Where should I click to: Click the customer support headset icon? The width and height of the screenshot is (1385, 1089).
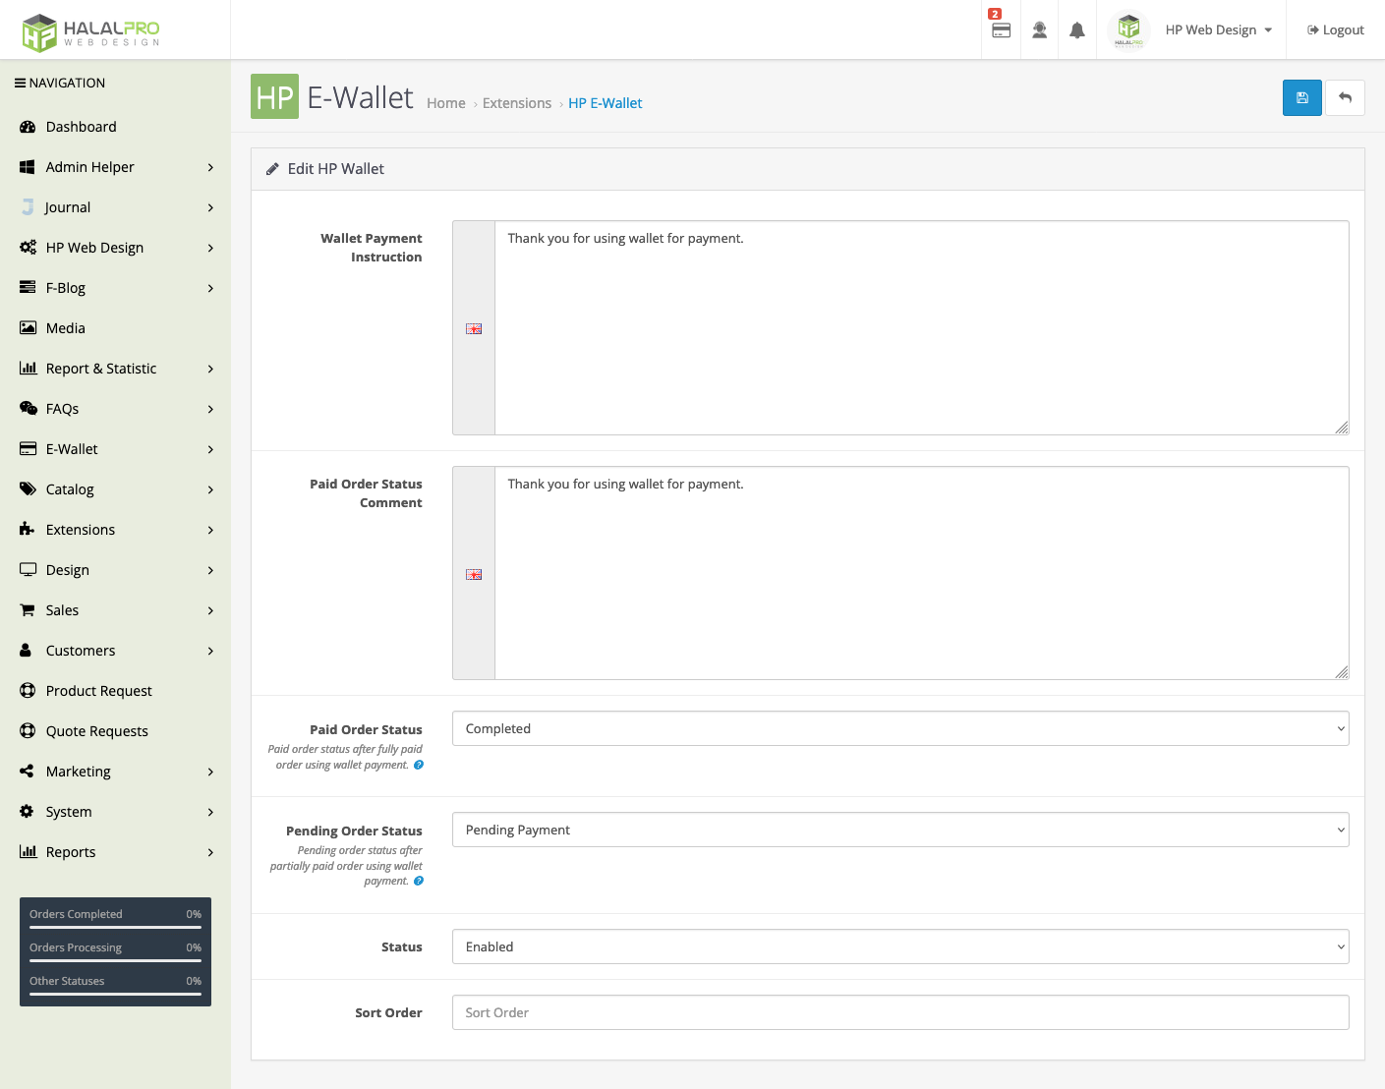tap(1039, 29)
